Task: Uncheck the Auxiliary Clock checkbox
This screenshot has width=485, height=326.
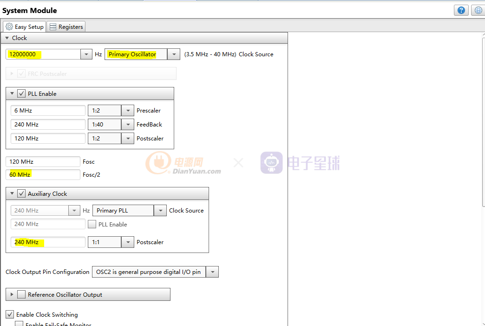Action: click(21, 193)
